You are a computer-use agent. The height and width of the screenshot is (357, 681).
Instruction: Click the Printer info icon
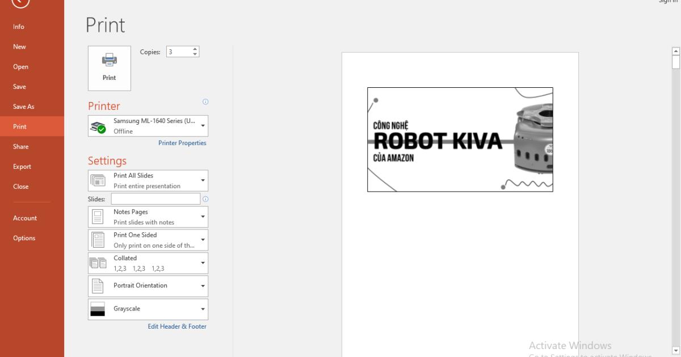pos(205,102)
